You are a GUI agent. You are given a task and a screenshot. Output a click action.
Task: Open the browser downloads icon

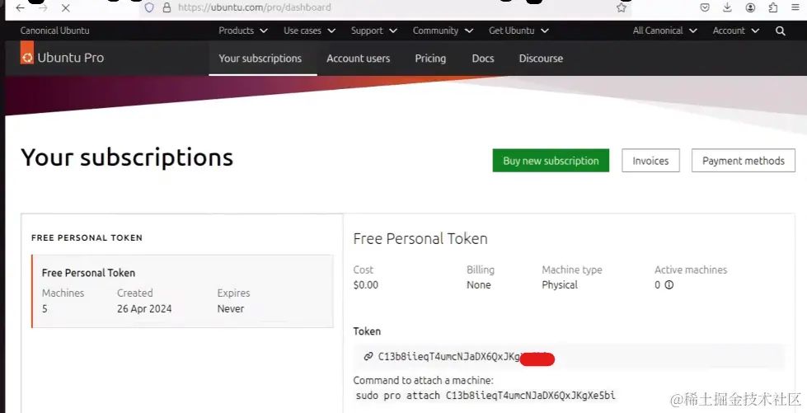pyautogui.click(x=727, y=7)
